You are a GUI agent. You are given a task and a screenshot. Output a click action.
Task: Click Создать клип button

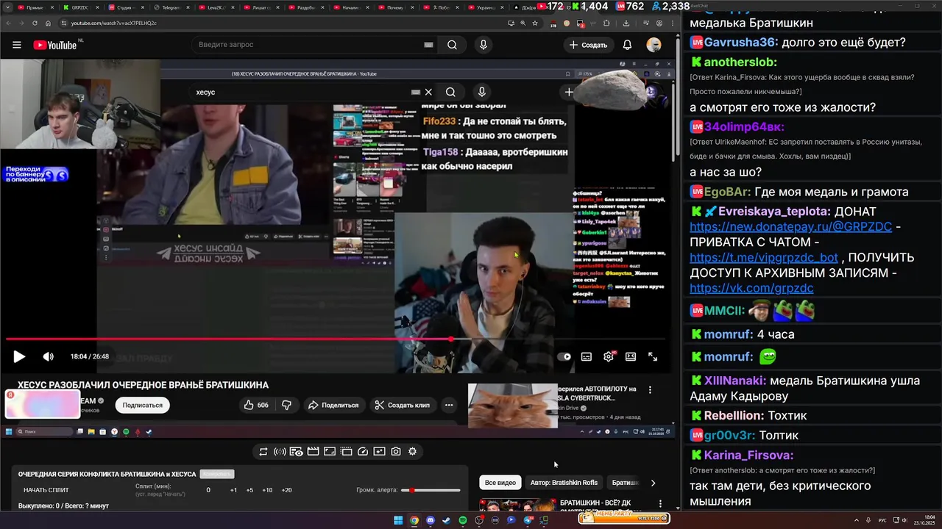(x=402, y=405)
